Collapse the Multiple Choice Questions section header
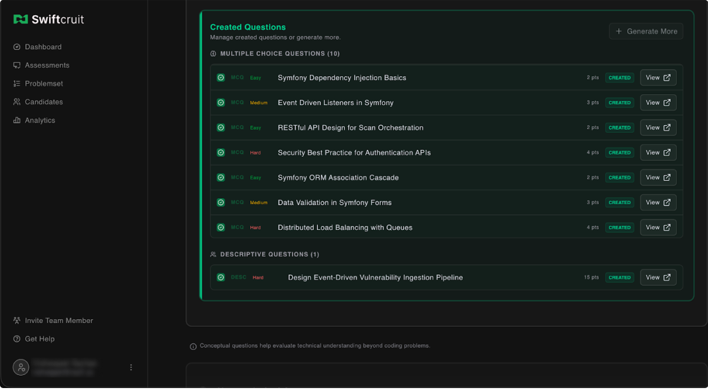Image resolution: width=708 pixels, height=391 pixels. click(x=279, y=54)
